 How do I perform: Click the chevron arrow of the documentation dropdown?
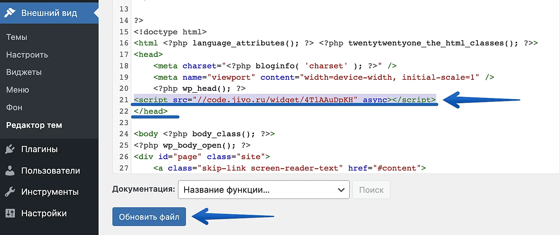click(x=341, y=190)
